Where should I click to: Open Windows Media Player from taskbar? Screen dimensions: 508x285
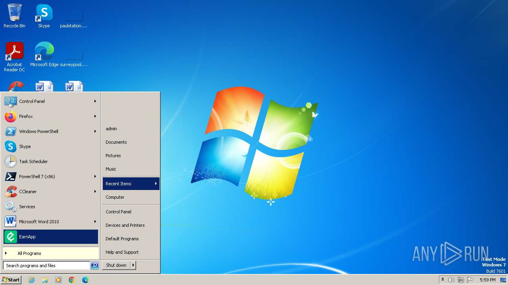coord(58,280)
